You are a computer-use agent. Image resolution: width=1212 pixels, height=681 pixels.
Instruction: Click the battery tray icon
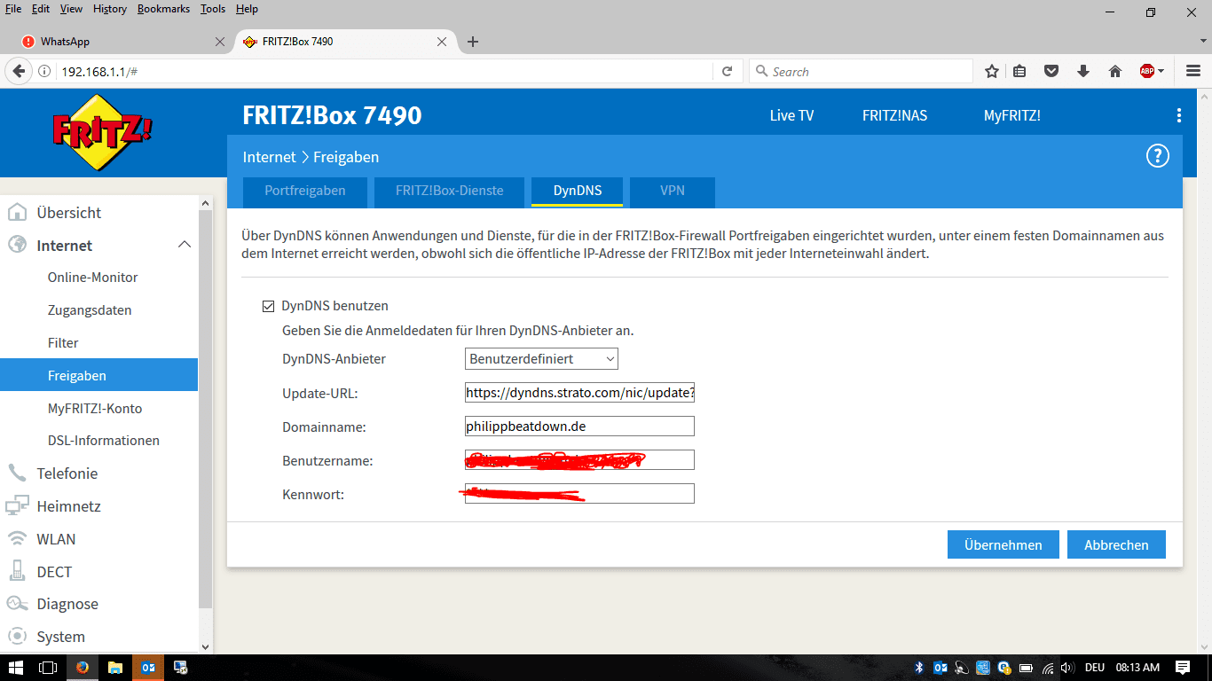(1027, 668)
